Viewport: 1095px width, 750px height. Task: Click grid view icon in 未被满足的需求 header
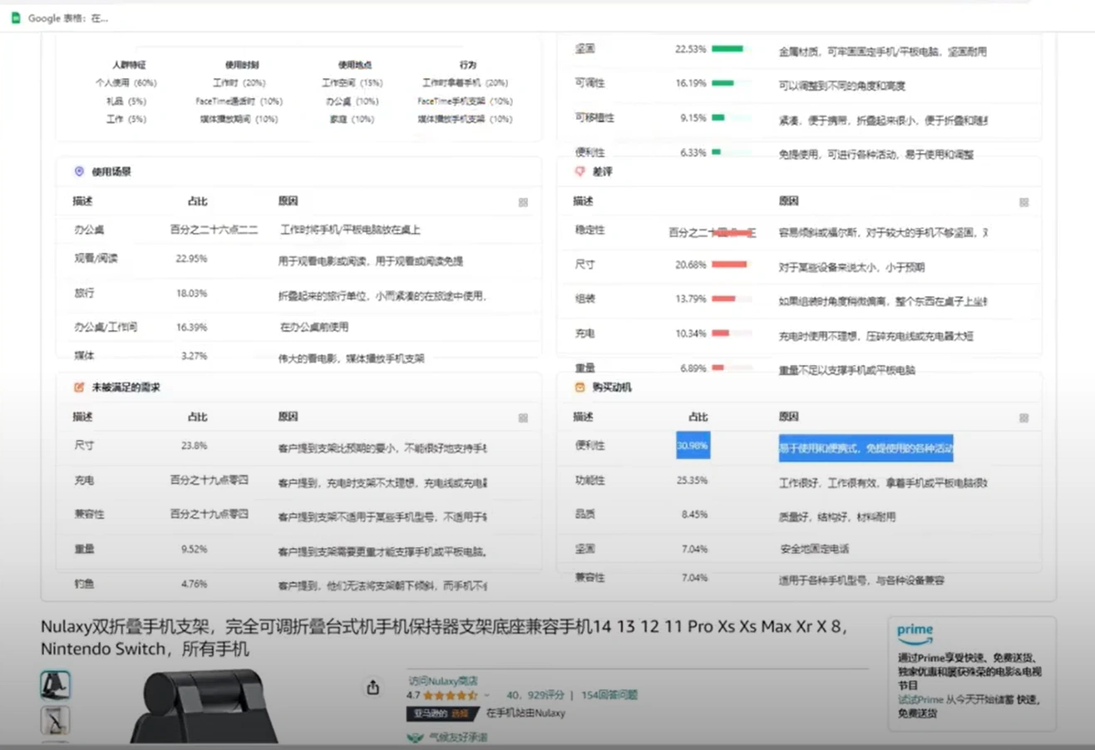click(x=523, y=418)
